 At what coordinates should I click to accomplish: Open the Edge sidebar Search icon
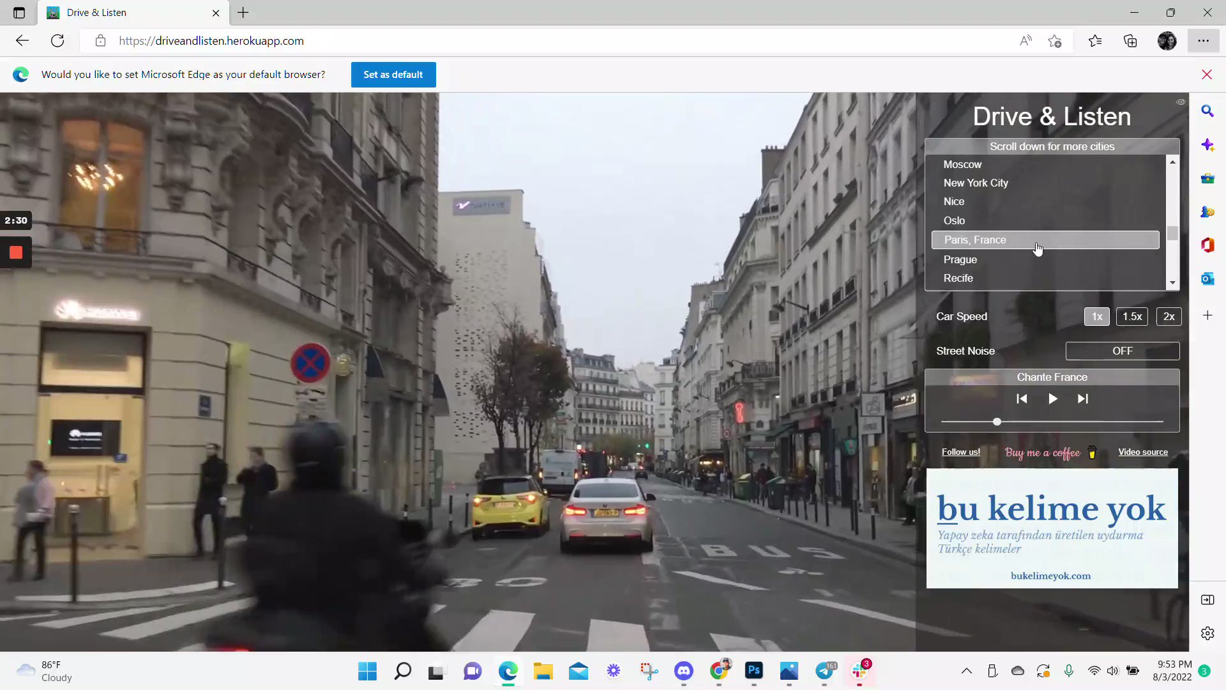tap(1207, 111)
